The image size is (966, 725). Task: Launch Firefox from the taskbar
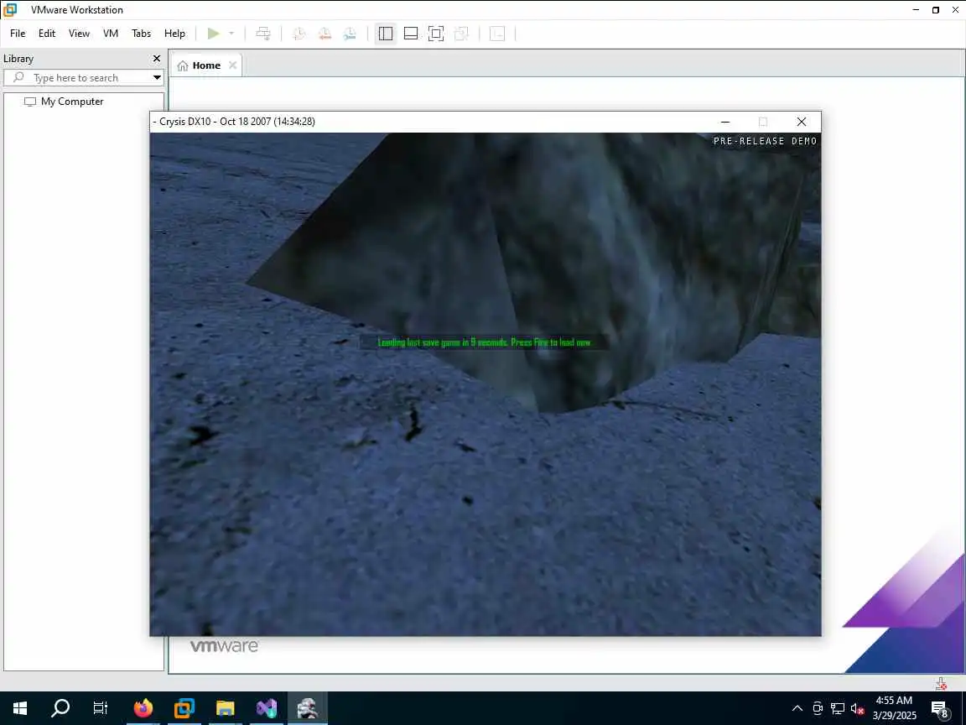[143, 708]
